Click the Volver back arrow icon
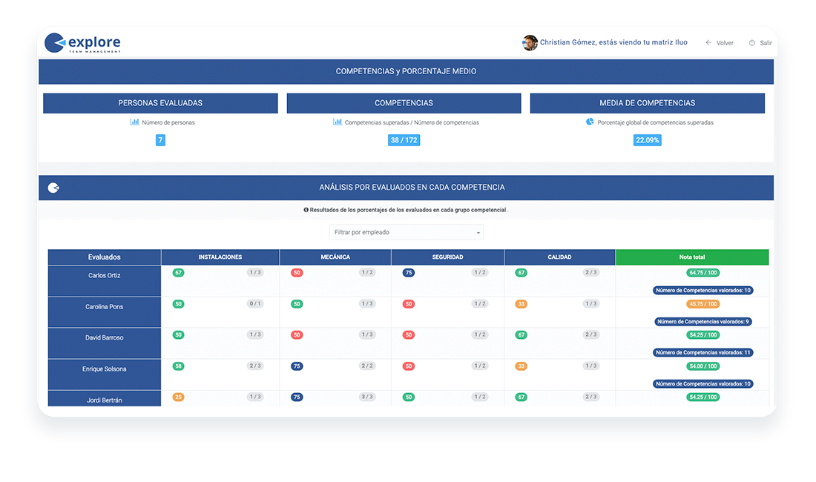 pos(708,42)
